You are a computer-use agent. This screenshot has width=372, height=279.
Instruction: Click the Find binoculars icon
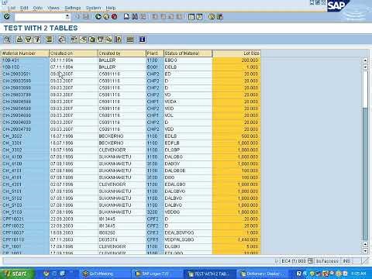pos(135,17)
